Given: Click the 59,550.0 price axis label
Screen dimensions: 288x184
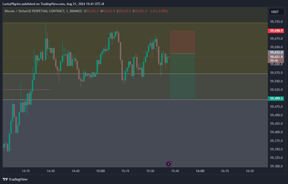Looking at the screenshot, I should pyautogui.click(x=276, y=81).
